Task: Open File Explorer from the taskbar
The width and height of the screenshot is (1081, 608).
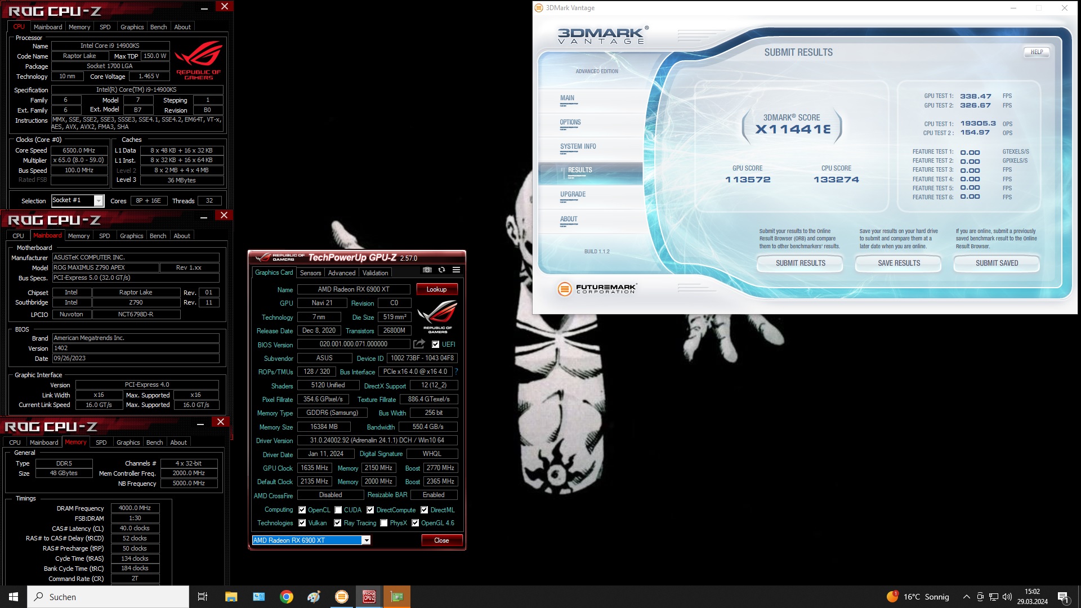Action: click(231, 597)
